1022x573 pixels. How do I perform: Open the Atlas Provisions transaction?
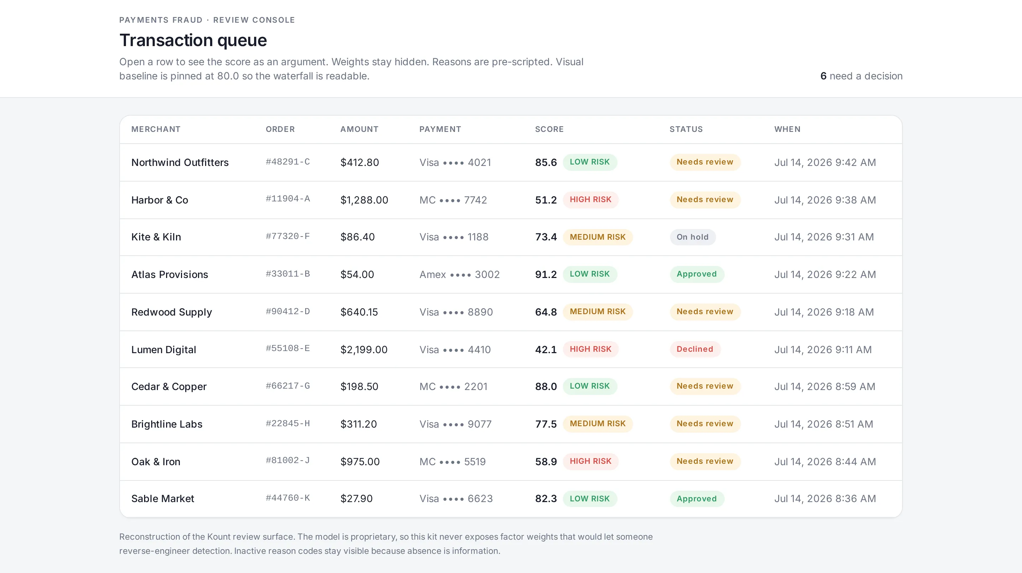(511, 274)
